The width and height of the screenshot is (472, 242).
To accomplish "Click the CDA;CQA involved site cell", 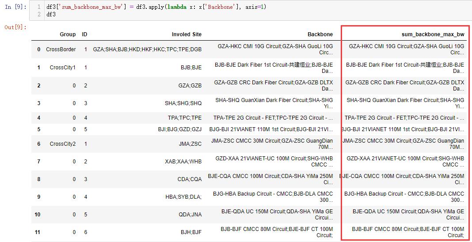I will [x=190, y=179].
